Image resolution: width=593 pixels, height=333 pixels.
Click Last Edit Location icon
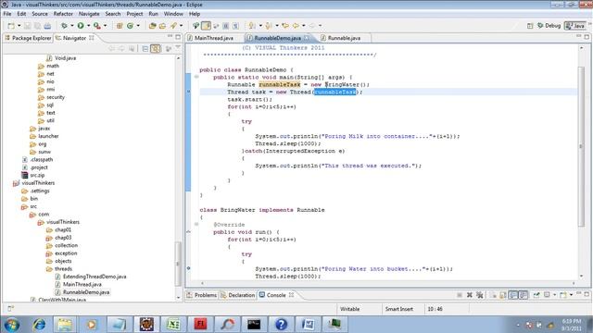[285, 26]
